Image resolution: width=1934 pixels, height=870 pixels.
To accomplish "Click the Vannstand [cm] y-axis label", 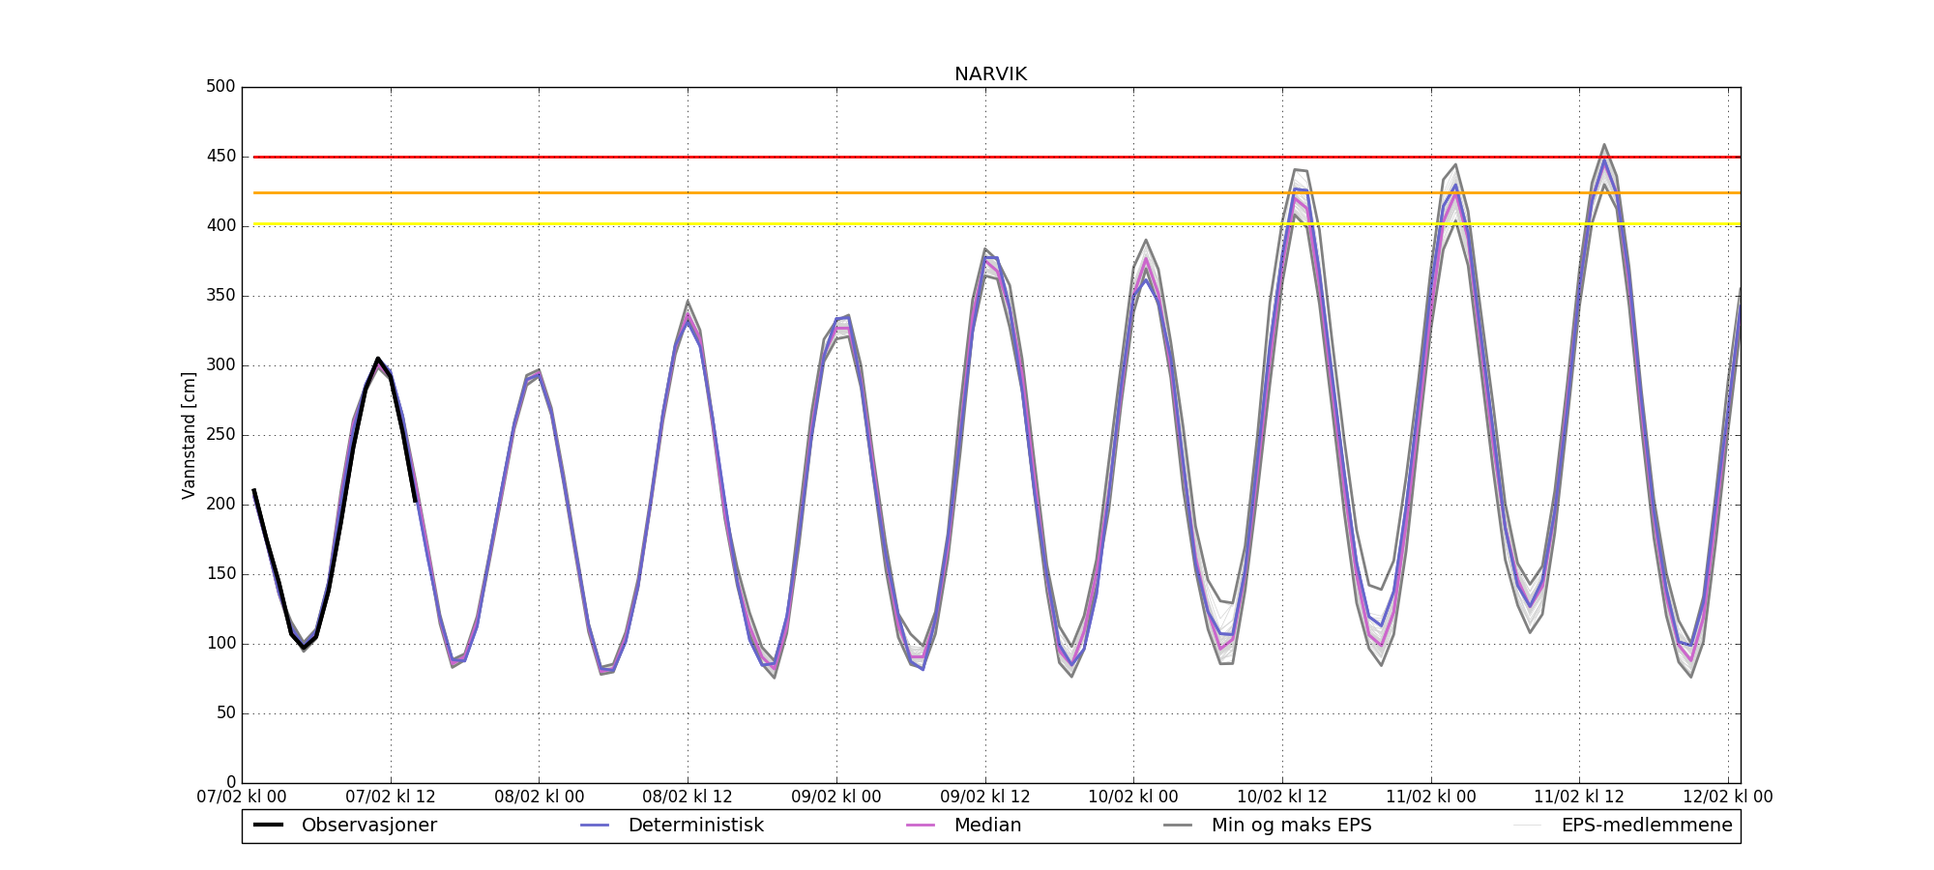I will [x=189, y=435].
